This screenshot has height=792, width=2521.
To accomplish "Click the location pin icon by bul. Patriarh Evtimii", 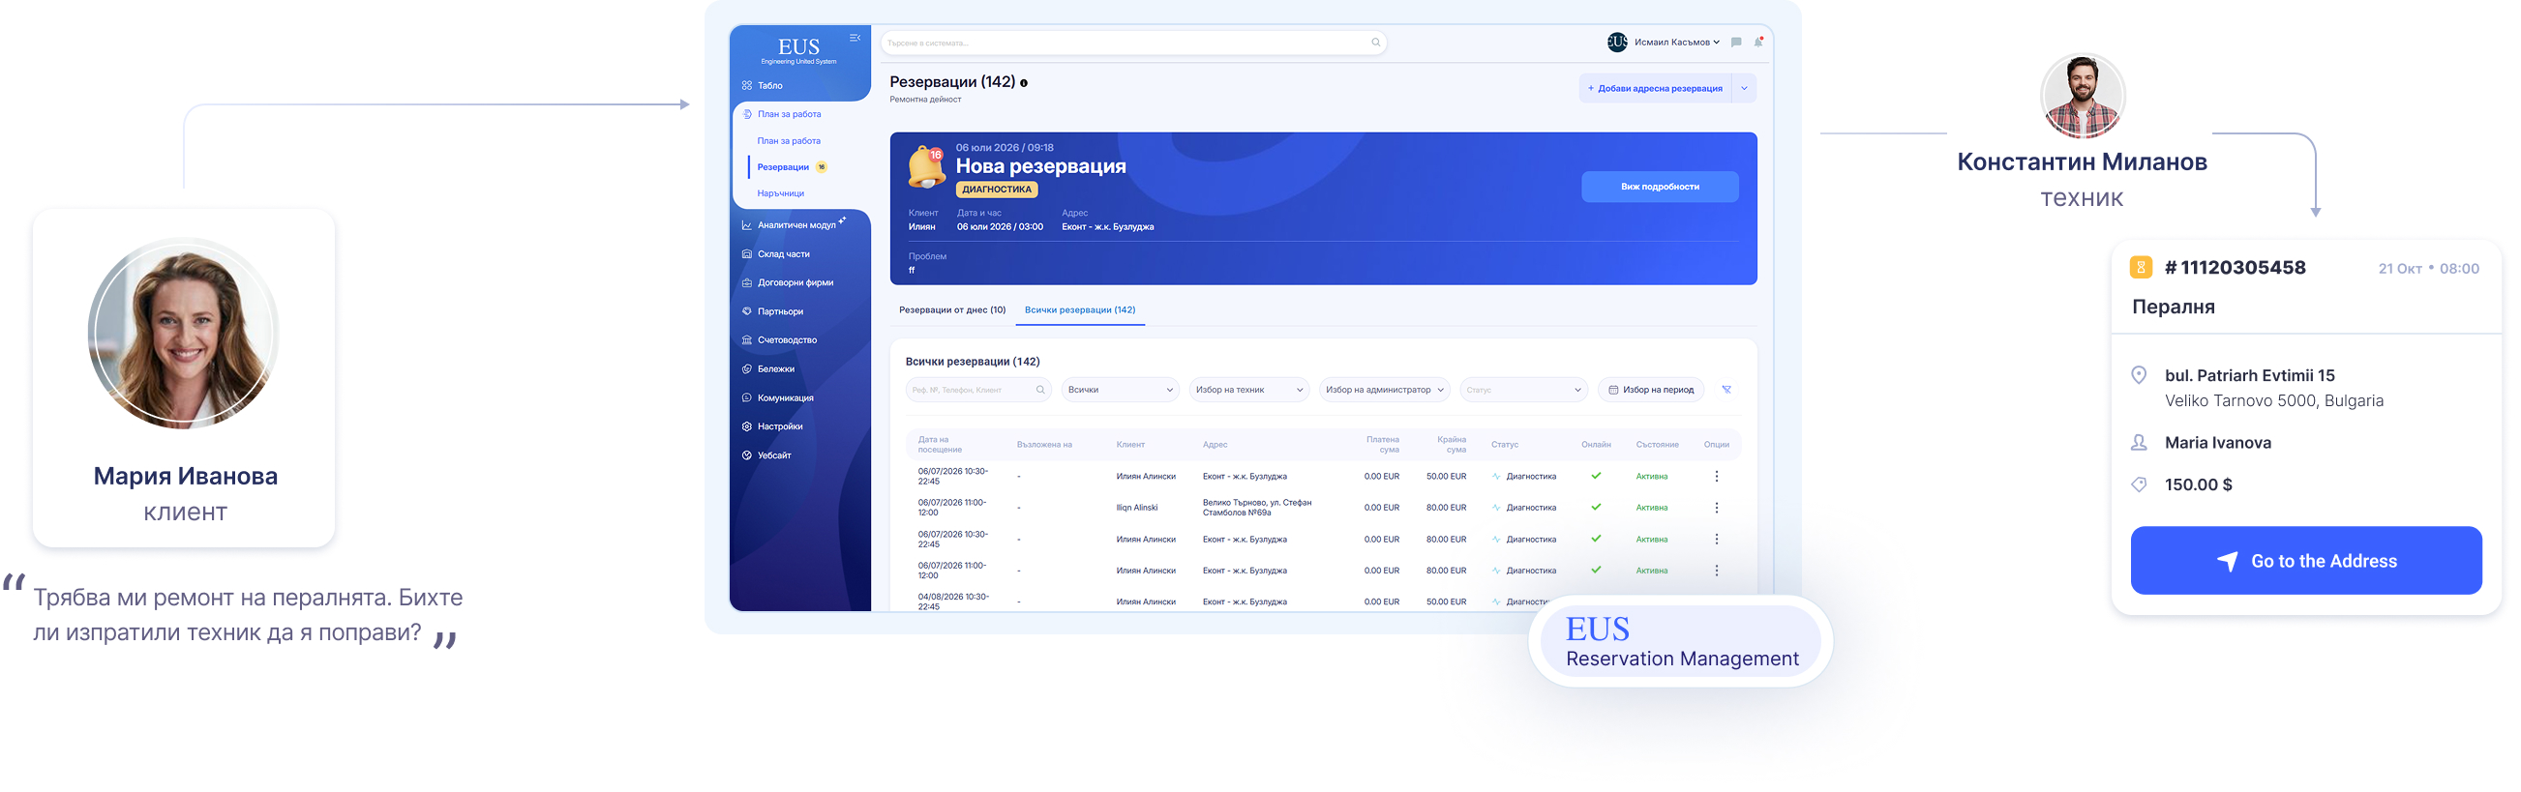I will point(2140,375).
